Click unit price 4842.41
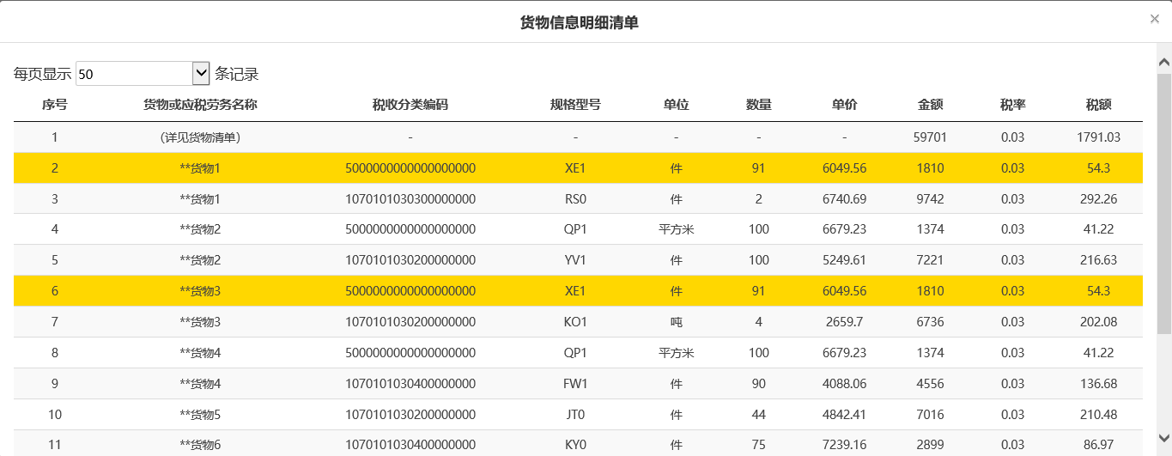This screenshot has width=1172, height=456. (845, 415)
